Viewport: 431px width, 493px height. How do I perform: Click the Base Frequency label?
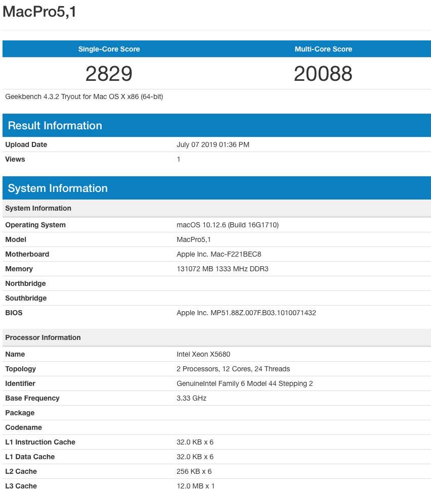32,398
